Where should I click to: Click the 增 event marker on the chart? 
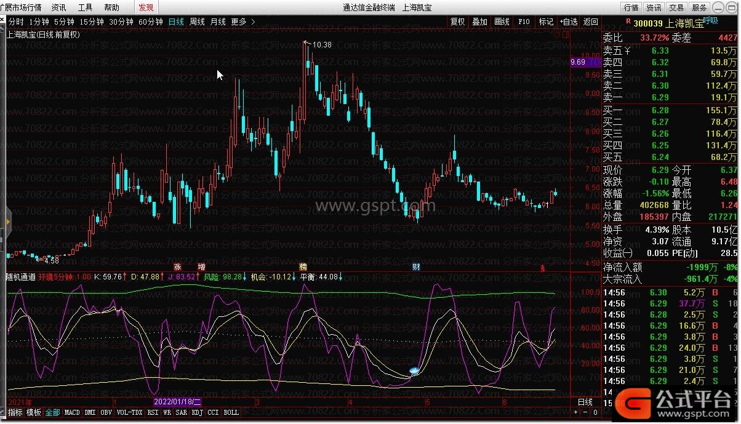[x=201, y=267]
